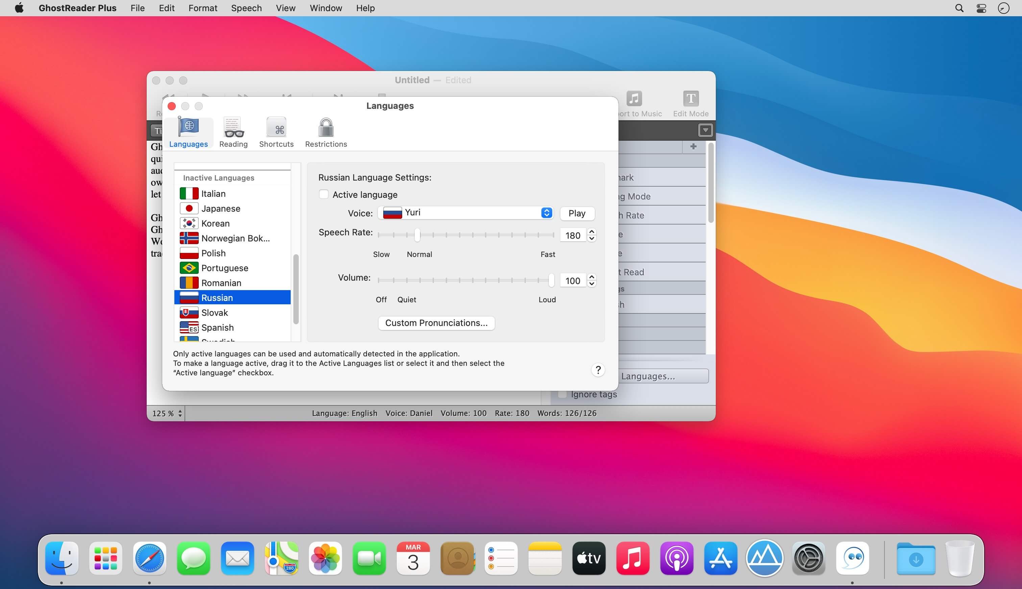Click the Speech Rate slider handle
Viewport: 1022px width, 589px height.
coord(417,235)
